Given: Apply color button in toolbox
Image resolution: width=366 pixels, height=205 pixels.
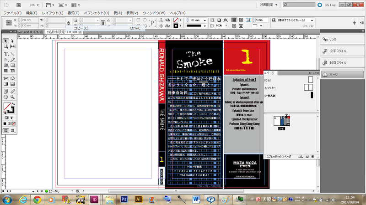Looking at the screenshot, I should click(5, 123).
